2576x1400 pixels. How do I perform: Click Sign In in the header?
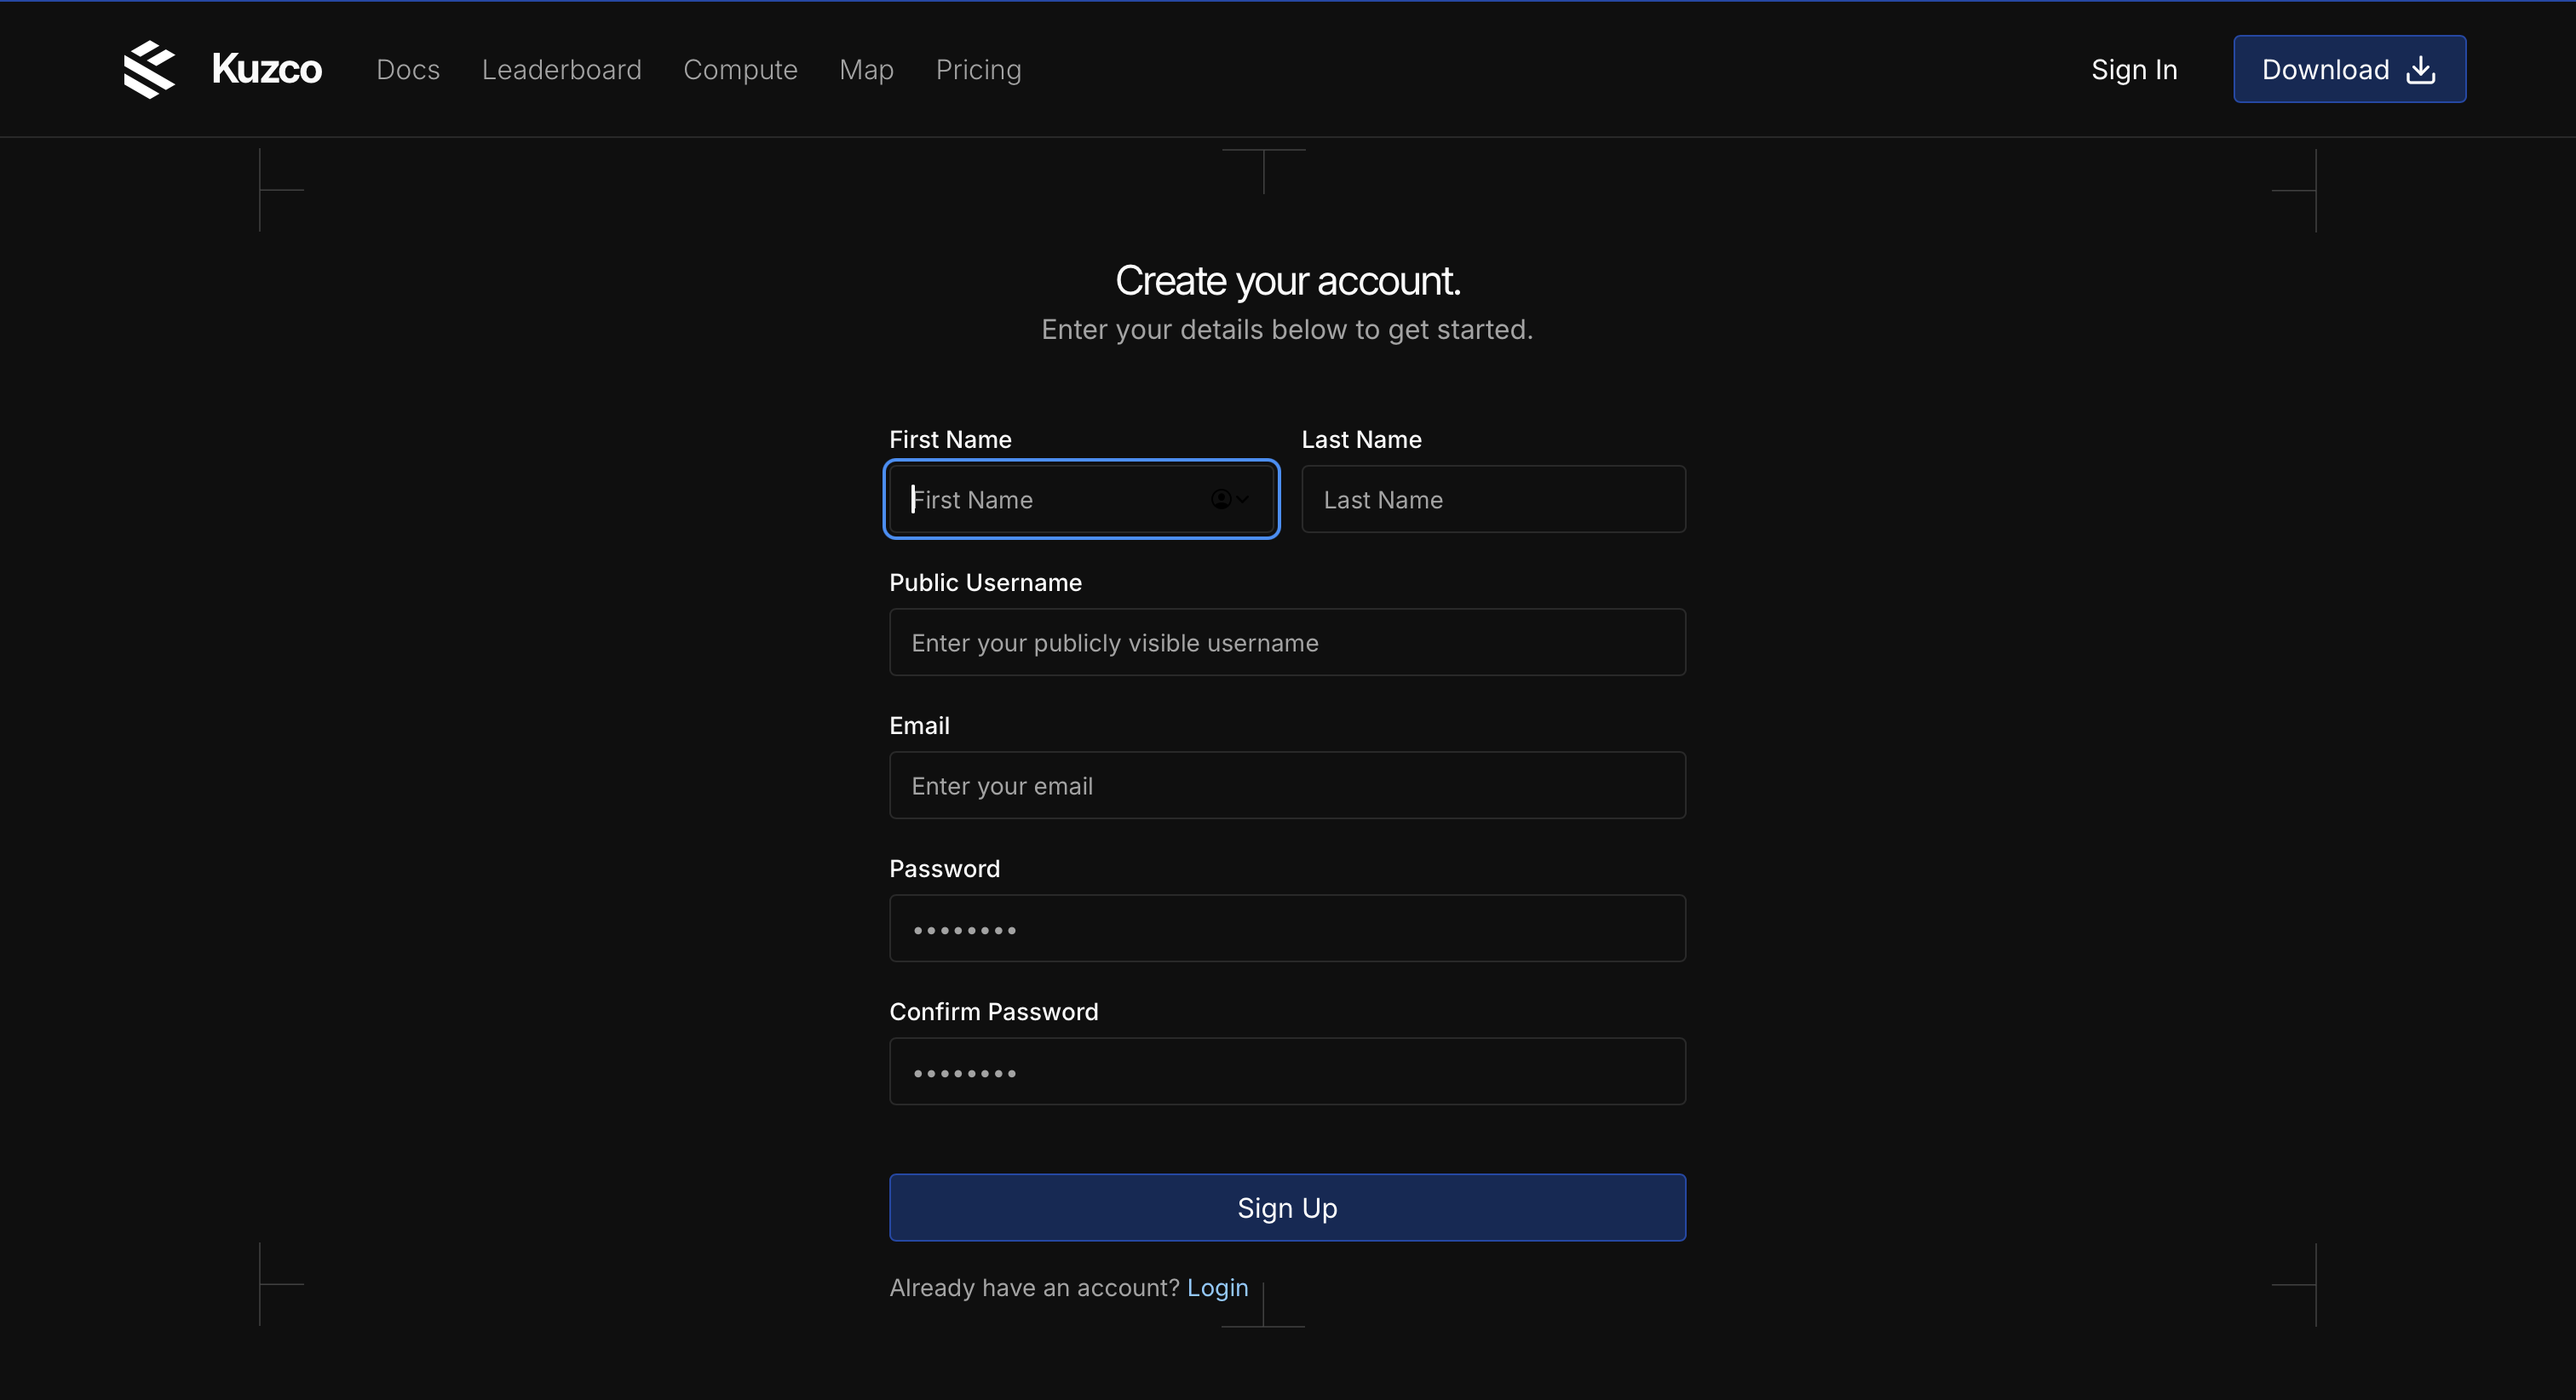pos(2134,69)
